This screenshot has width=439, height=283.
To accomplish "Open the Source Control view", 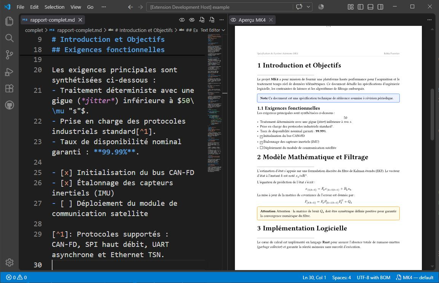I will (x=9, y=55).
